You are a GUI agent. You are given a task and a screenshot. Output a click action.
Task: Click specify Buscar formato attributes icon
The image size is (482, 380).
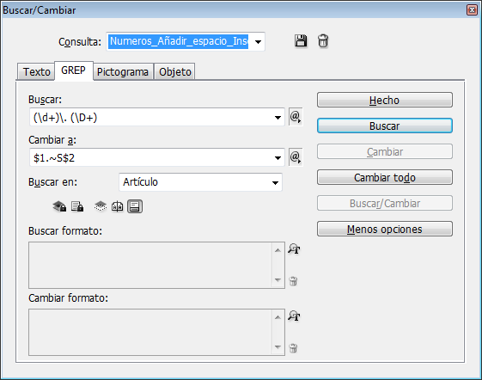tap(294, 248)
